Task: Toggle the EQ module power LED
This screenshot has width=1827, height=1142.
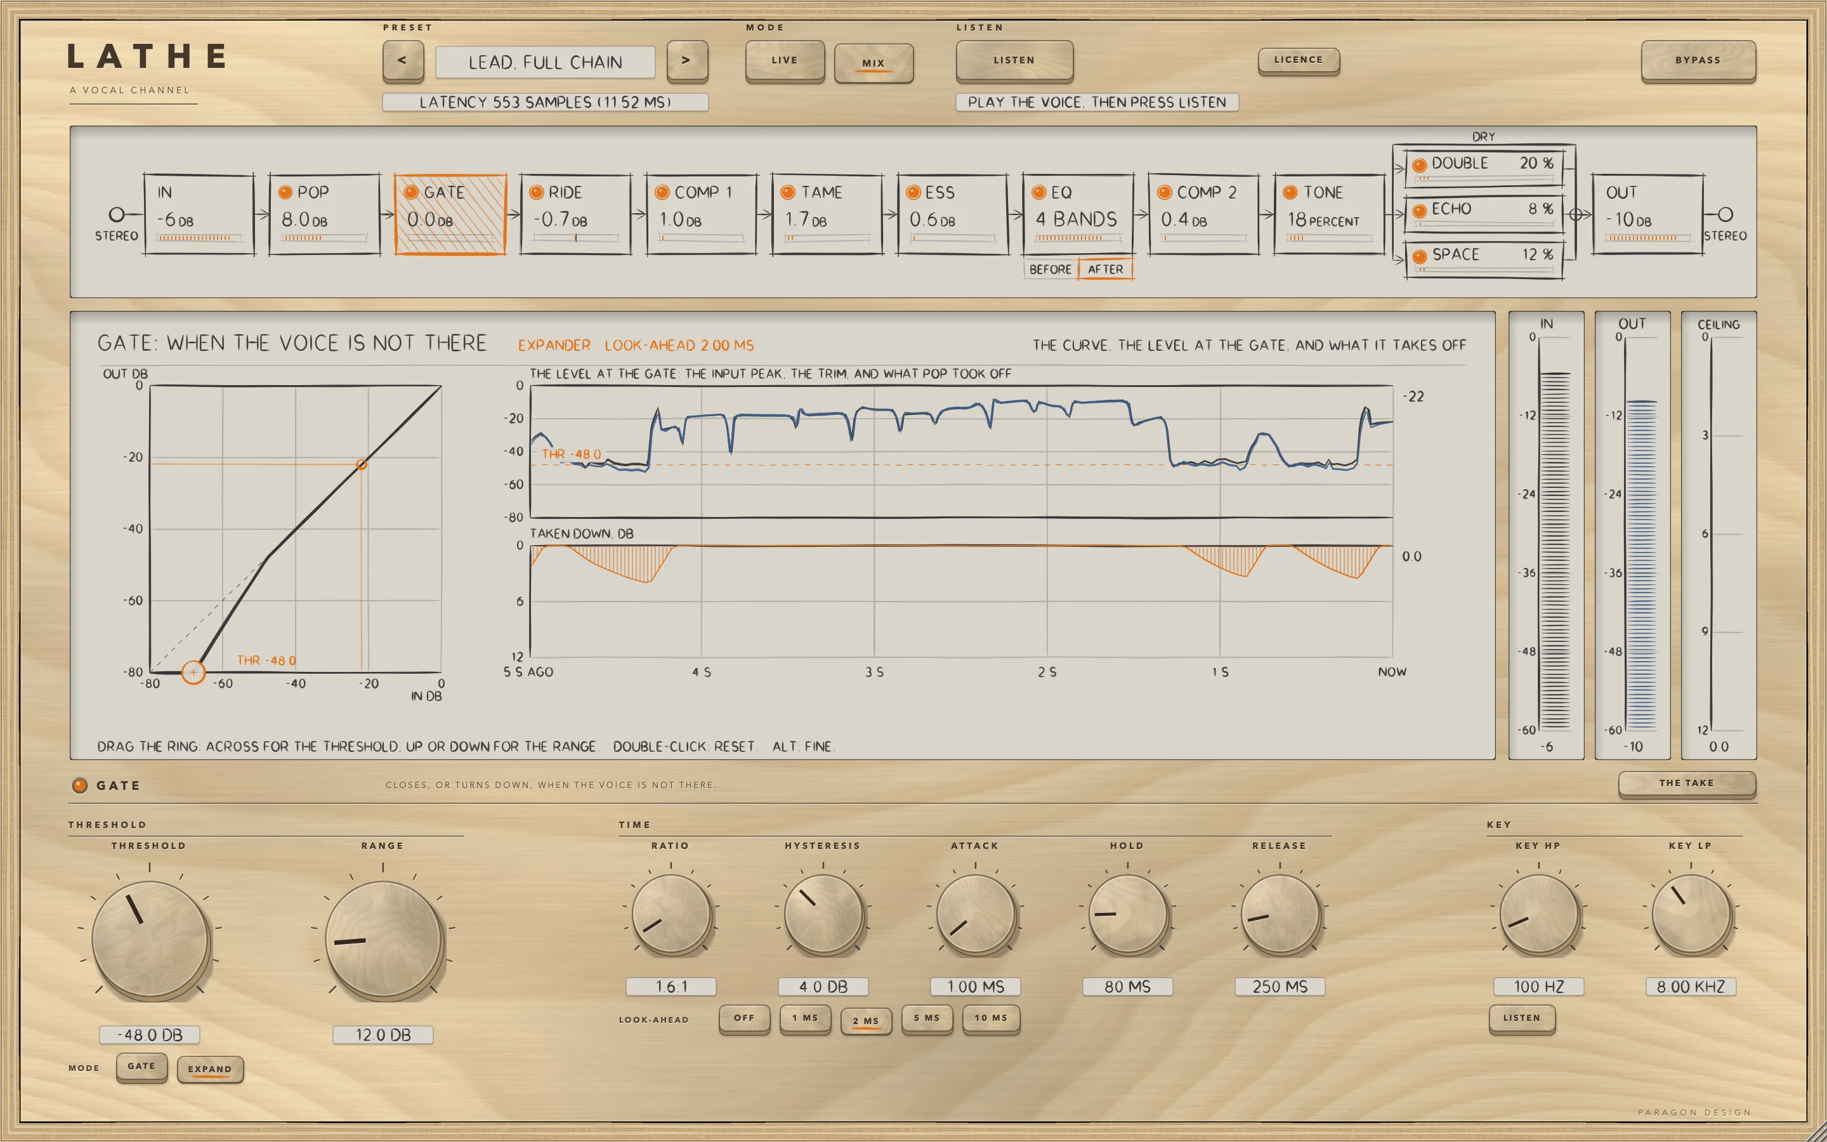Action: 1039,193
